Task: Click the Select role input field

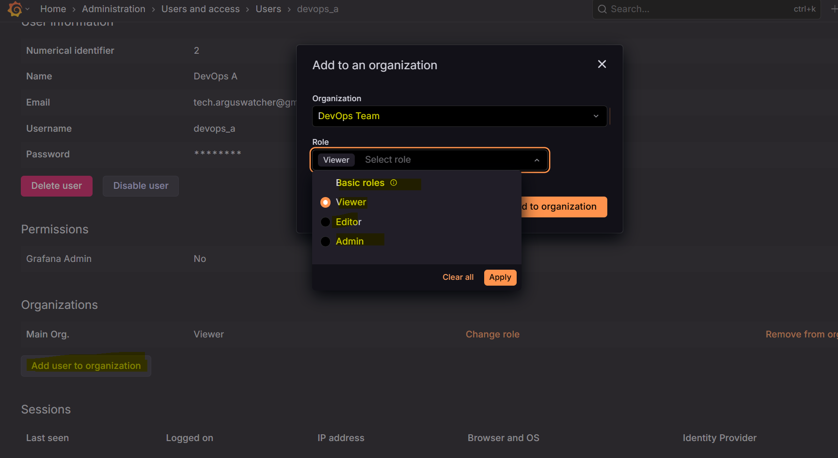Action: pyautogui.click(x=388, y=160)
